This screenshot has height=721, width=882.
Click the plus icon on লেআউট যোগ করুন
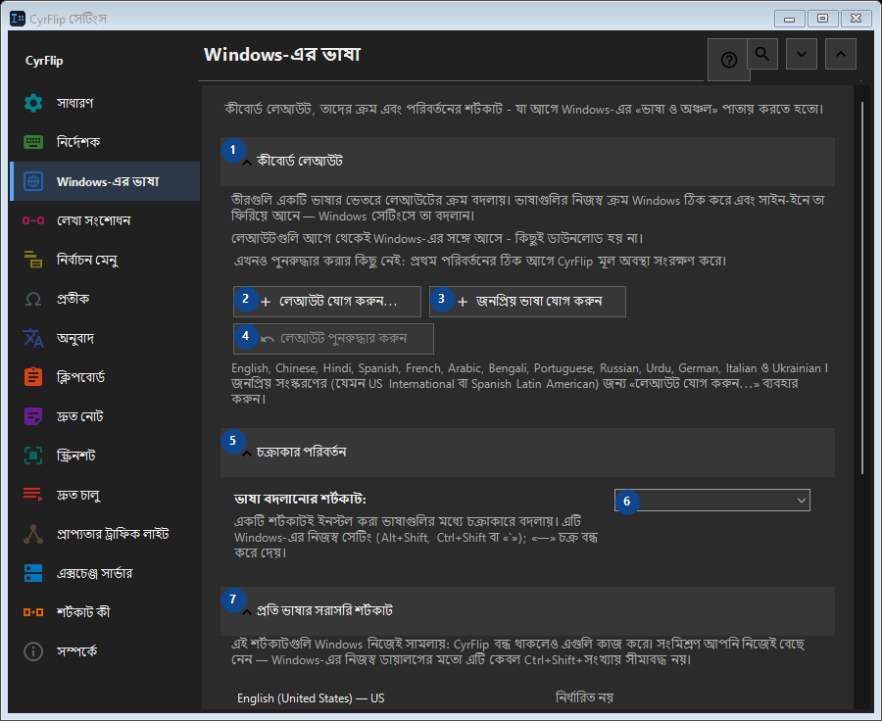pos(266,302)
